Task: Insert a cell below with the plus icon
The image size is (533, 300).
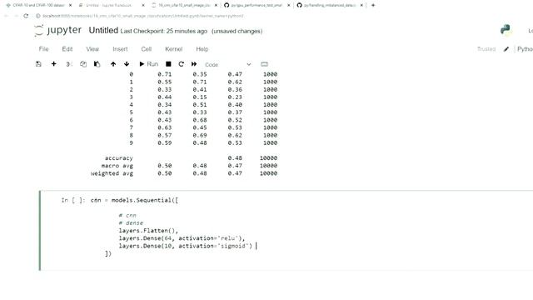Action: (x=53, y=64)
